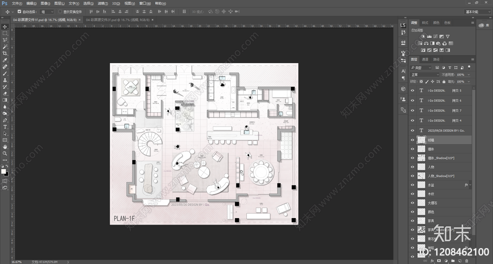
Task: Switch to the 04-彩屏源文件2F.psd document tab
Action: click(117, 20)
